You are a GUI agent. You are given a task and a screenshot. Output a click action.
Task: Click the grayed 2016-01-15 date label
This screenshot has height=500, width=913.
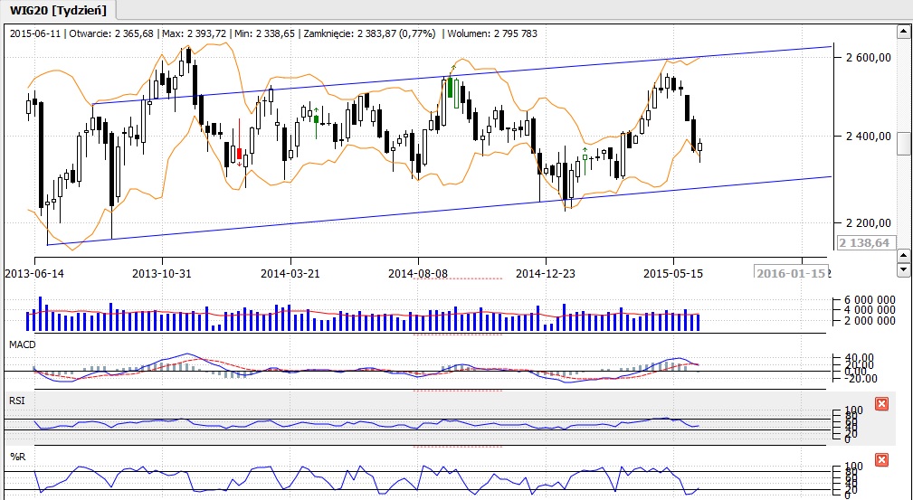(x=793, y=272)
